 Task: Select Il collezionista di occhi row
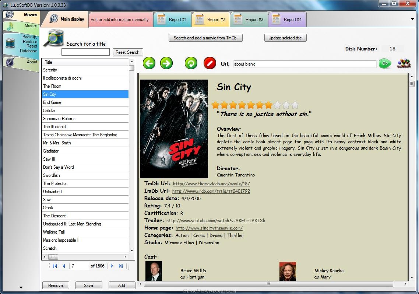pyautogui.click(x=85, y=78)
